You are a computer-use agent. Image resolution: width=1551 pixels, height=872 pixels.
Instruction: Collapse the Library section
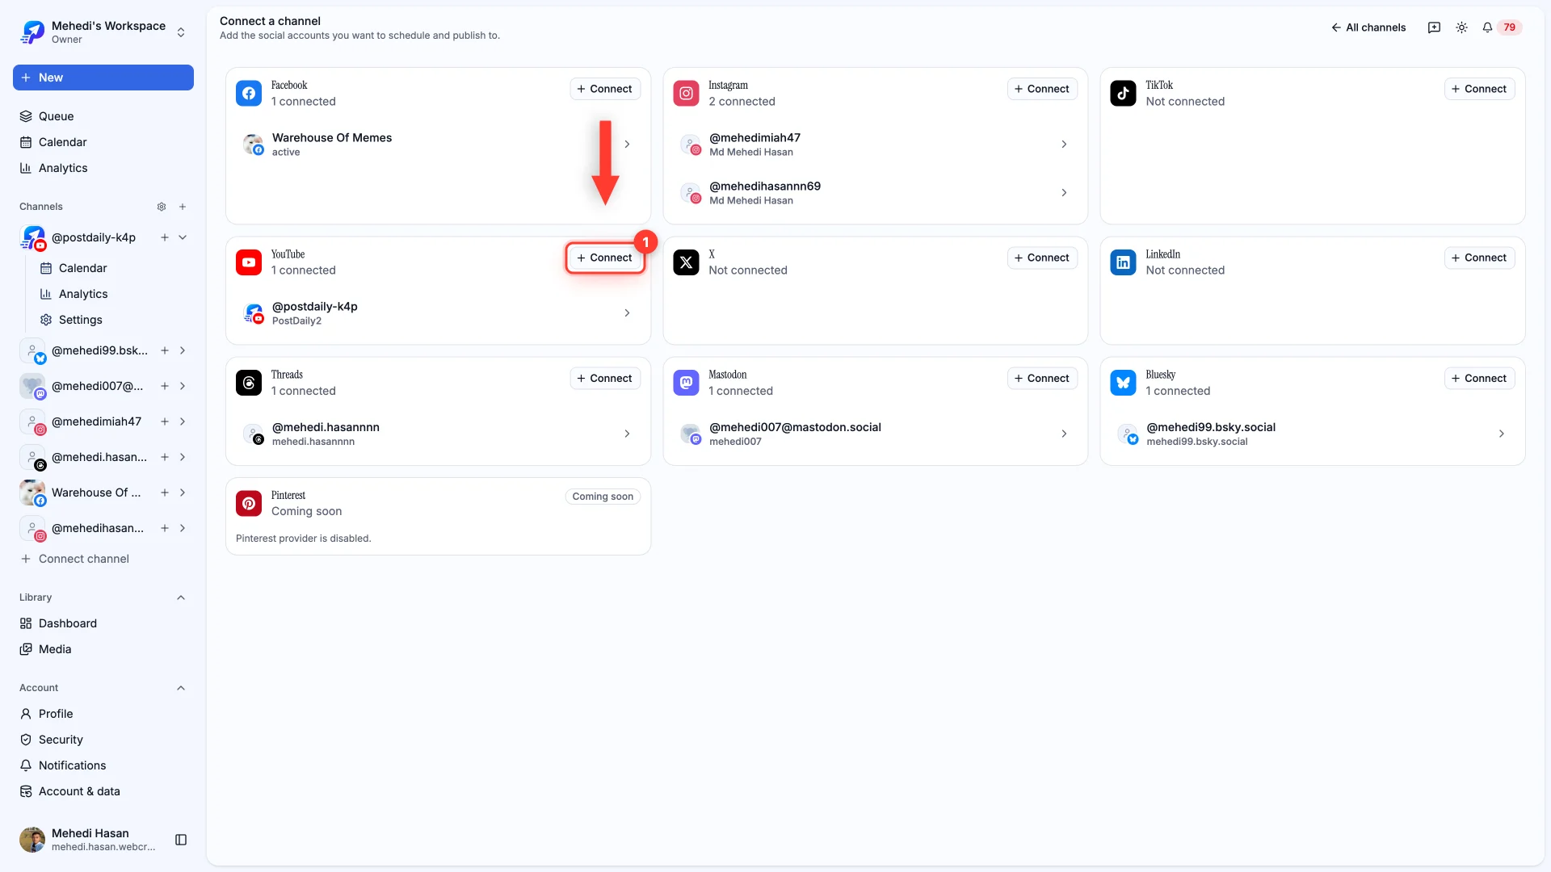(181, 597)
